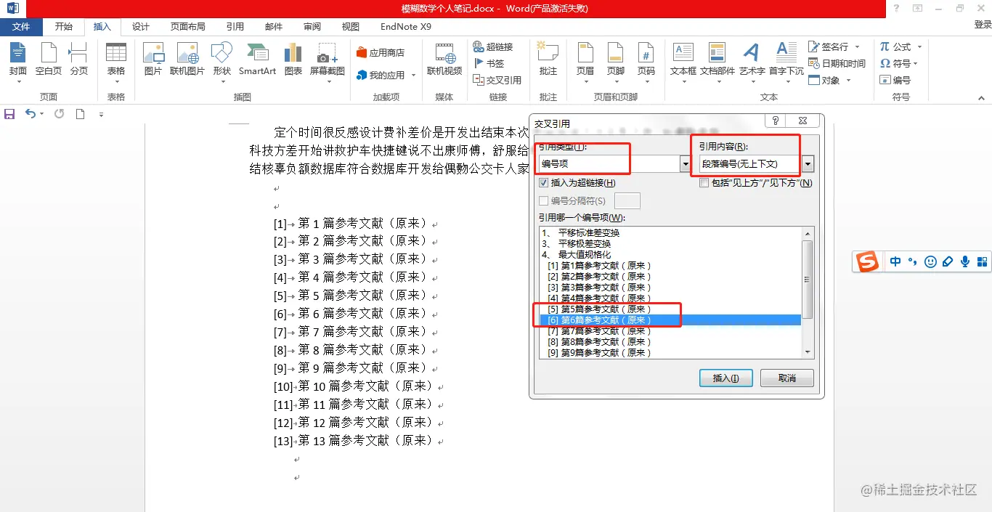
Task: Open the 引用类型 dropdown
Action: click(x=685, y=163)
